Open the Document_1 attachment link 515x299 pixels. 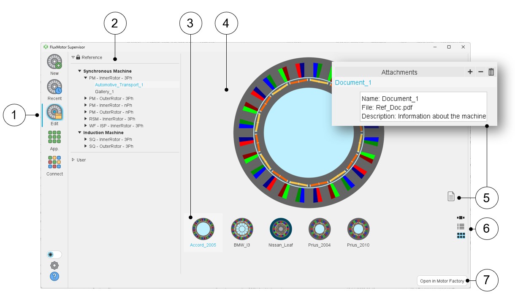(353, 82)
